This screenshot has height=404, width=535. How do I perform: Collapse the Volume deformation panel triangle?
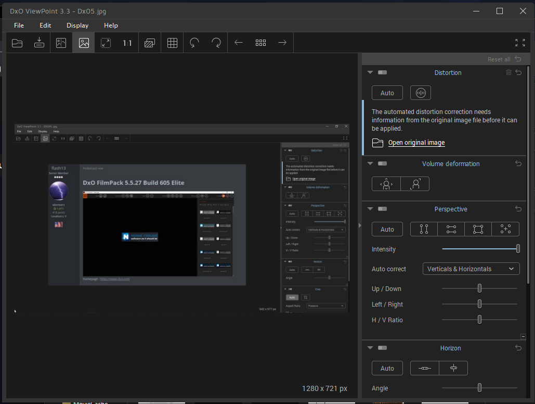coord(370,163)
